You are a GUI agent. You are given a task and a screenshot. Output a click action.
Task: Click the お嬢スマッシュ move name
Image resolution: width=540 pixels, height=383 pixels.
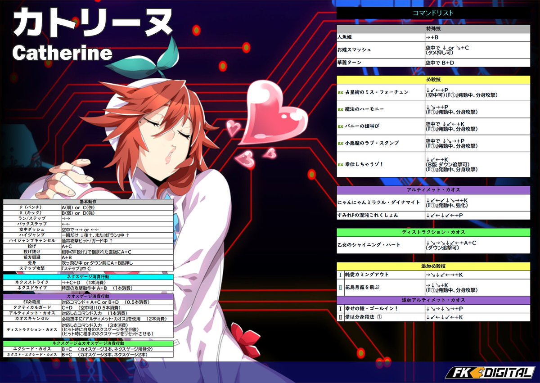[x=354, y=50]
